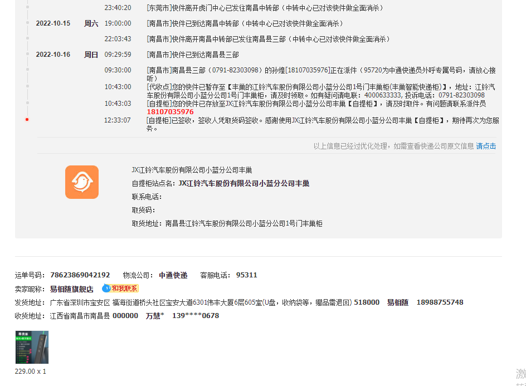526x386 pixels.
Task: Click the 请点击 link for original courier info
Action: coord(486,146)
